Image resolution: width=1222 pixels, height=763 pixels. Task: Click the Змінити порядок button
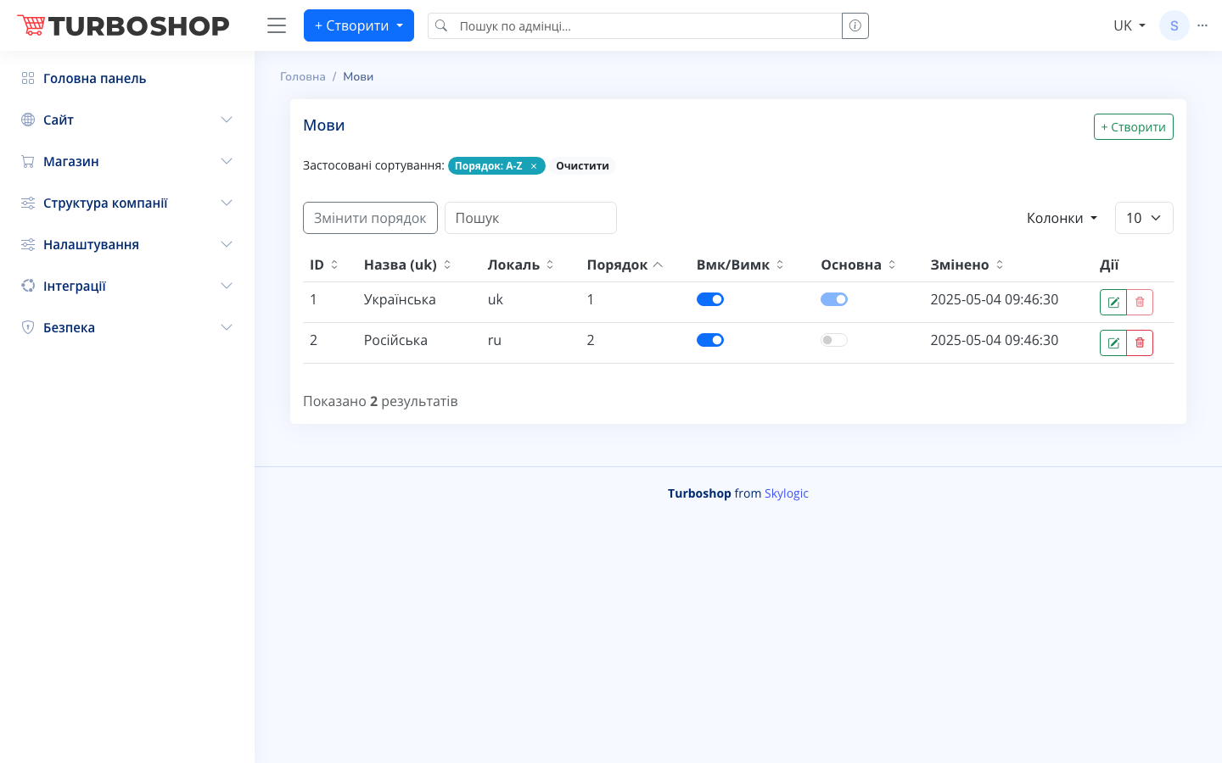pos(370,218)
